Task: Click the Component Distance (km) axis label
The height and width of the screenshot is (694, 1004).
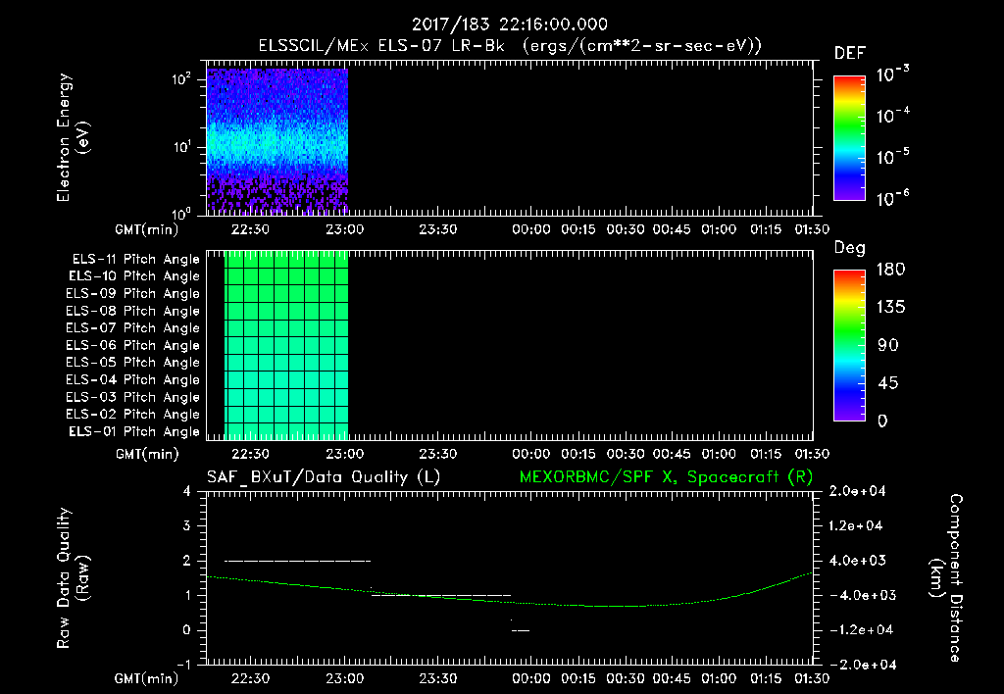Action: [x=946, y=578]
